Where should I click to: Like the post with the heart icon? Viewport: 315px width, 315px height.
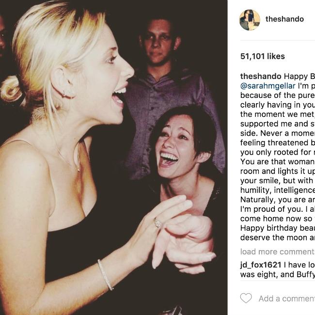(246, 298)
